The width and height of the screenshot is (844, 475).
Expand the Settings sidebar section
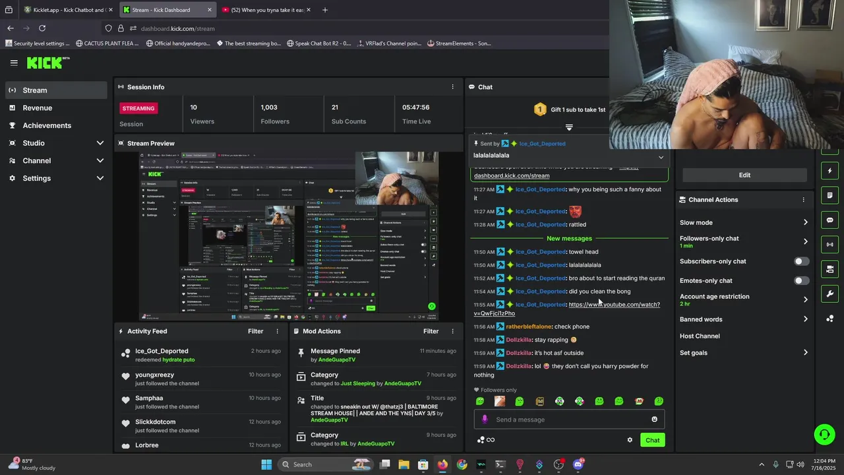100,178
